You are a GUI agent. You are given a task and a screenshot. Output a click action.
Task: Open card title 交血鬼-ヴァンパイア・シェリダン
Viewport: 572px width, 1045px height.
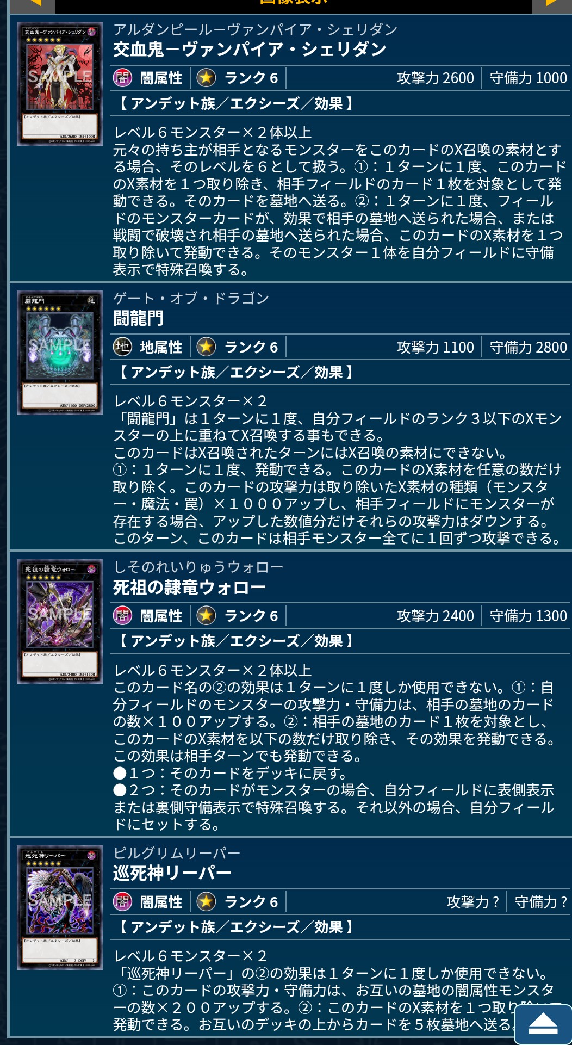point(250,50)
